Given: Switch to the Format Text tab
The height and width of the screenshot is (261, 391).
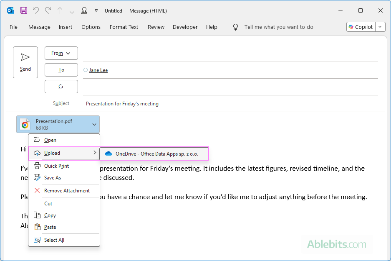Looking at the screenshot, I should click(x=124, y=27).
